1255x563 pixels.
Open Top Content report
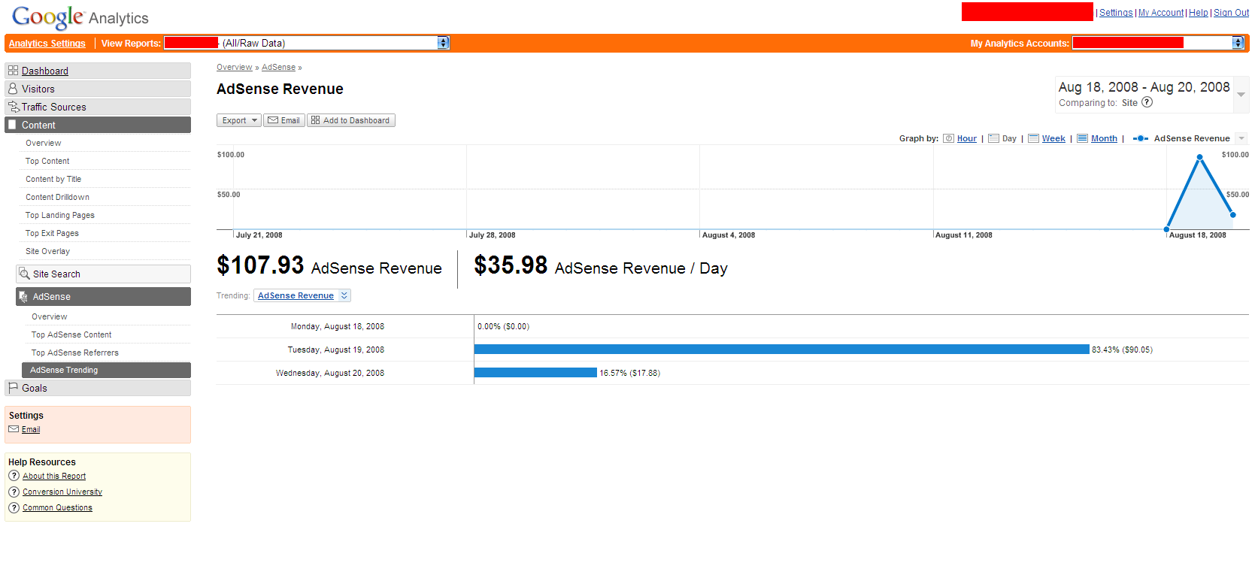coord(47,161)
